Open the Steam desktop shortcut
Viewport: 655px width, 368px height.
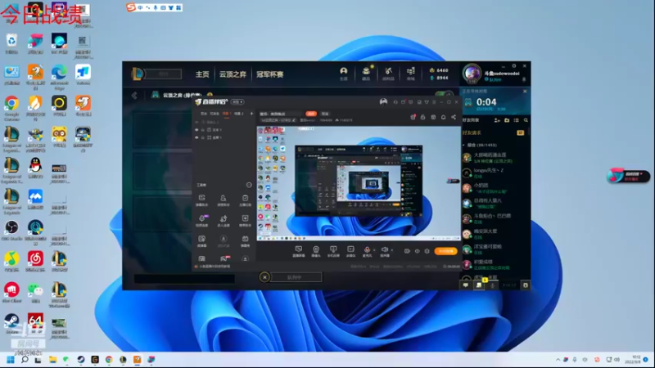11,321
